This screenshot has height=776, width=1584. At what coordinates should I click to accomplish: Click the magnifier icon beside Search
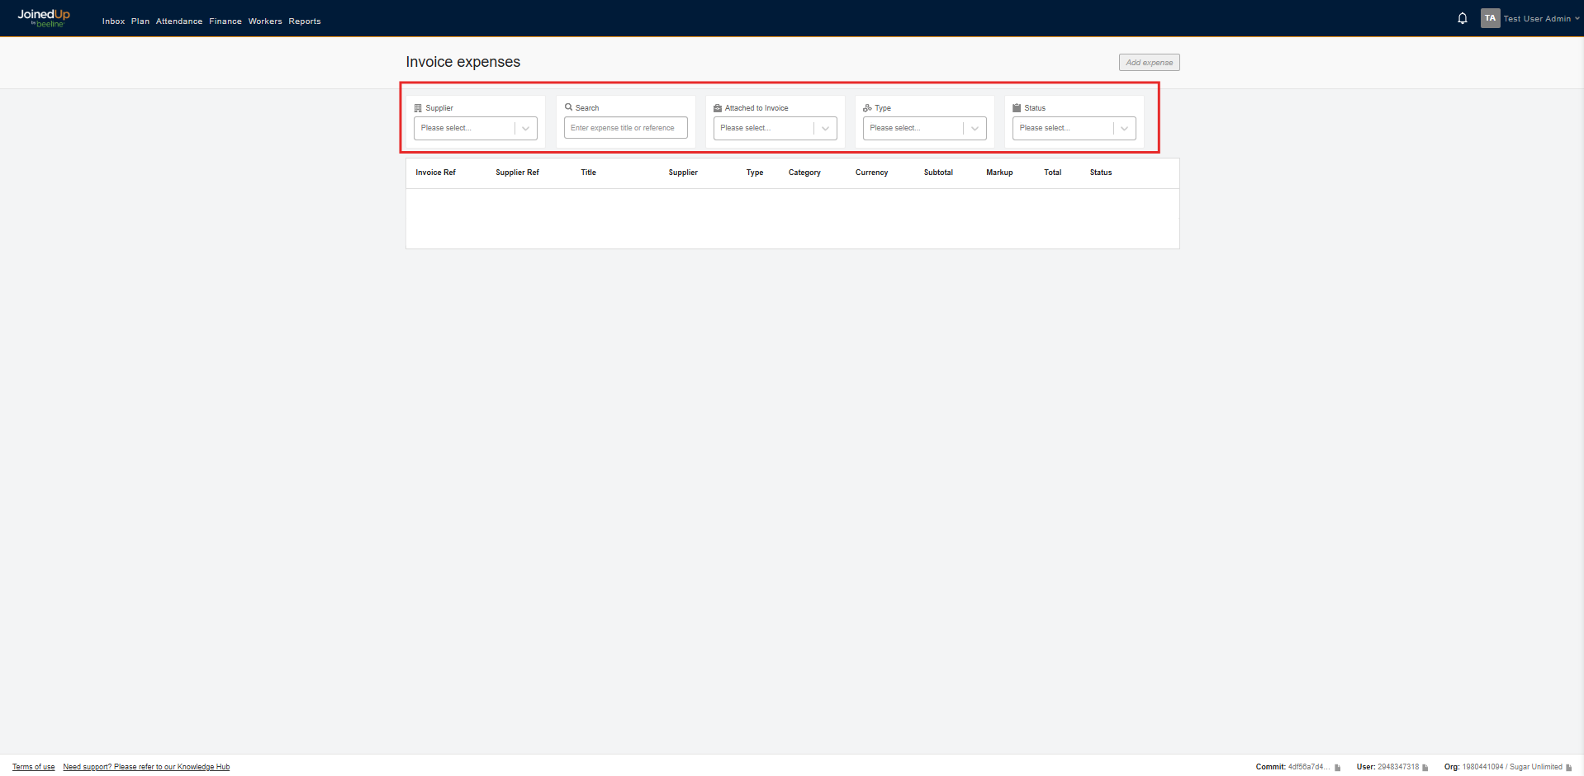coord(568,107)
